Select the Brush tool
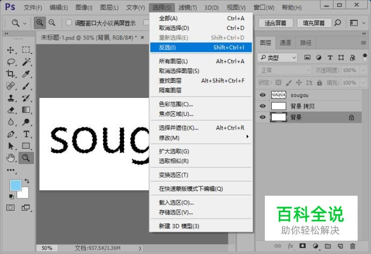Screen dimensions: 371x254 [26, 86]
